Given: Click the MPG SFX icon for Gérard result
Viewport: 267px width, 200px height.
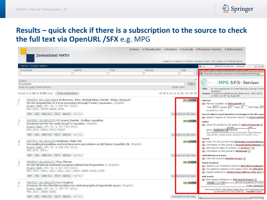Looking at the screenshot, I should tap(190, 121).
